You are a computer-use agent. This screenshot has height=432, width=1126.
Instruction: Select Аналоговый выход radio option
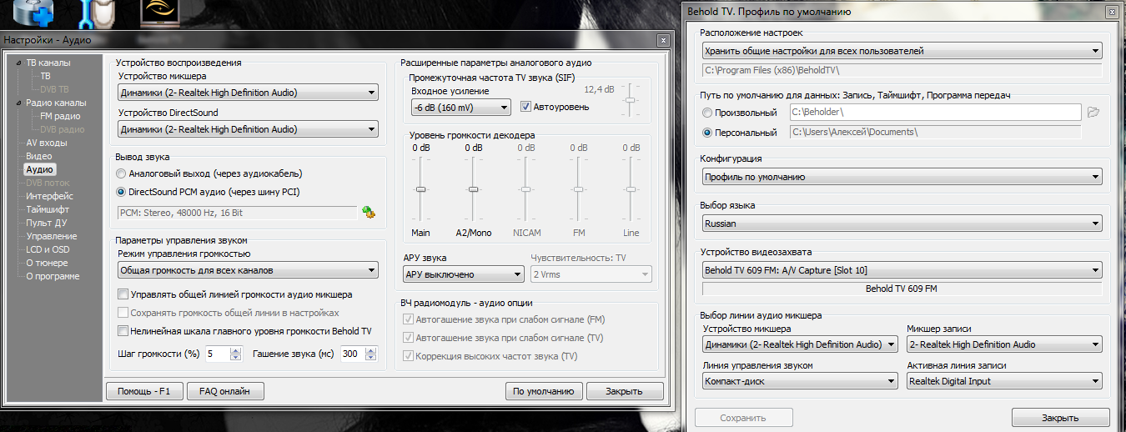point(122,173)
